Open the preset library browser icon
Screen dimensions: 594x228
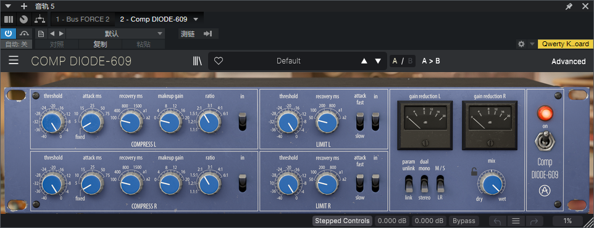(198, 61)
